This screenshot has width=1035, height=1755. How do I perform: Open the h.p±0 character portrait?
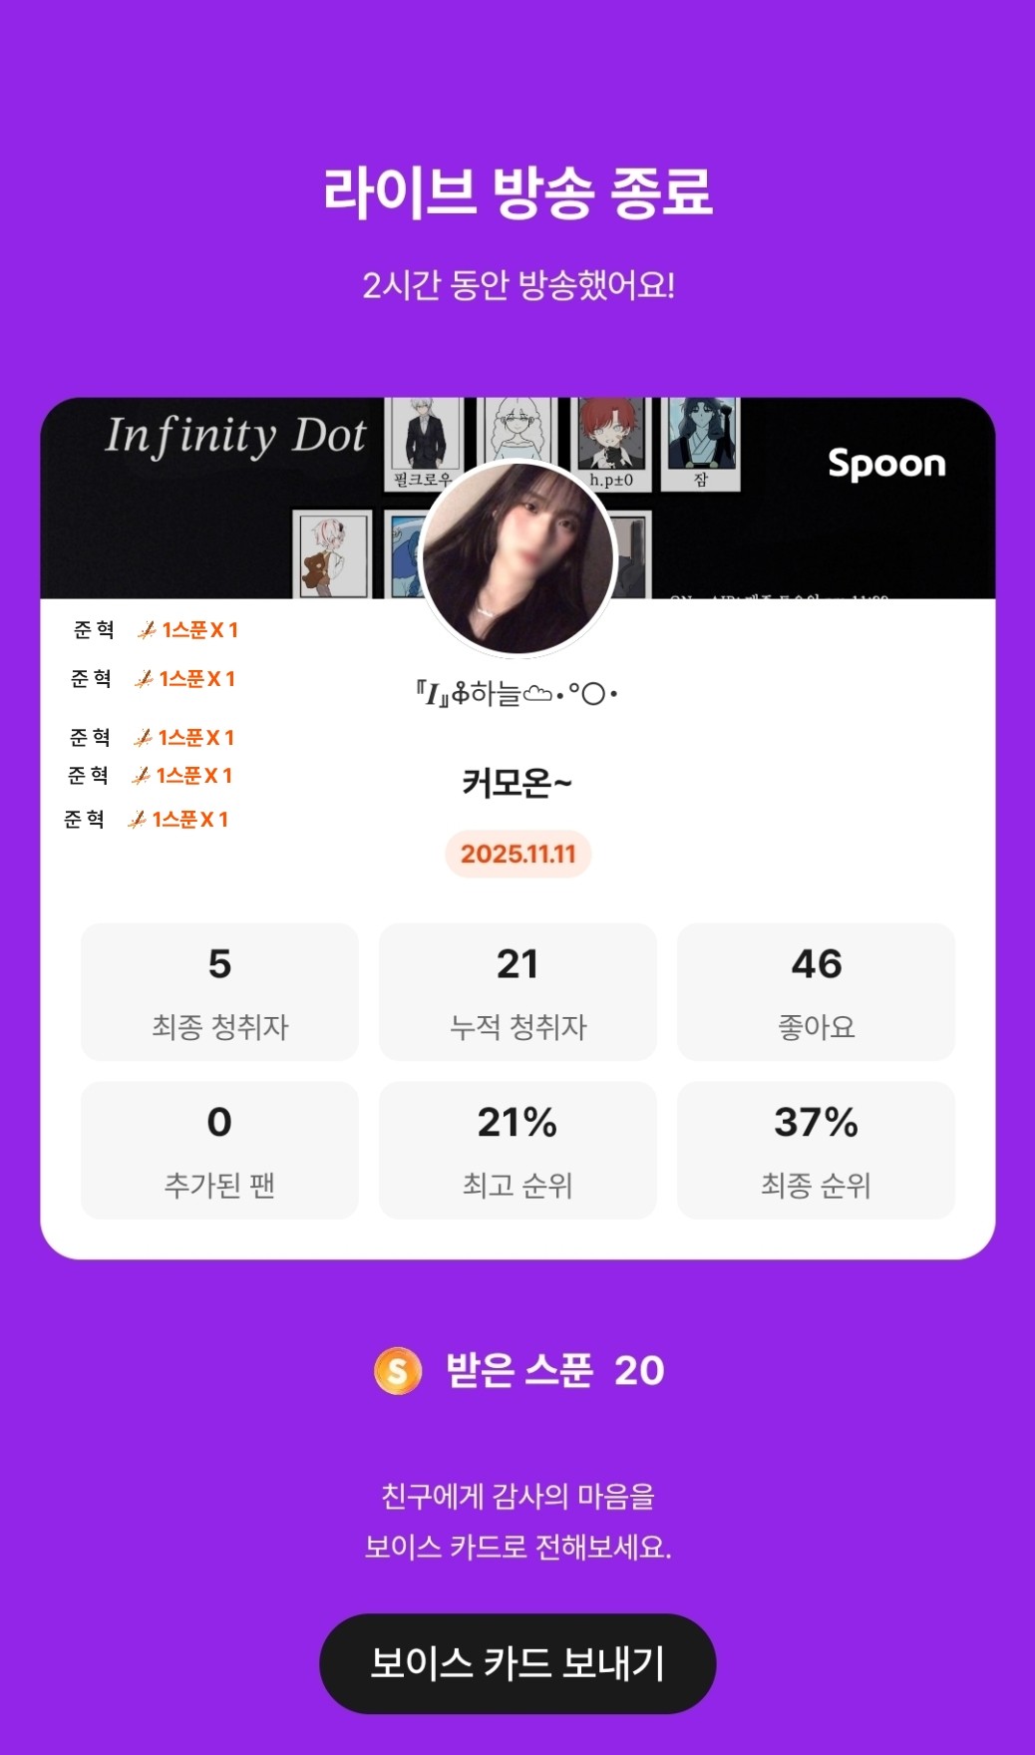pos(611,440)
